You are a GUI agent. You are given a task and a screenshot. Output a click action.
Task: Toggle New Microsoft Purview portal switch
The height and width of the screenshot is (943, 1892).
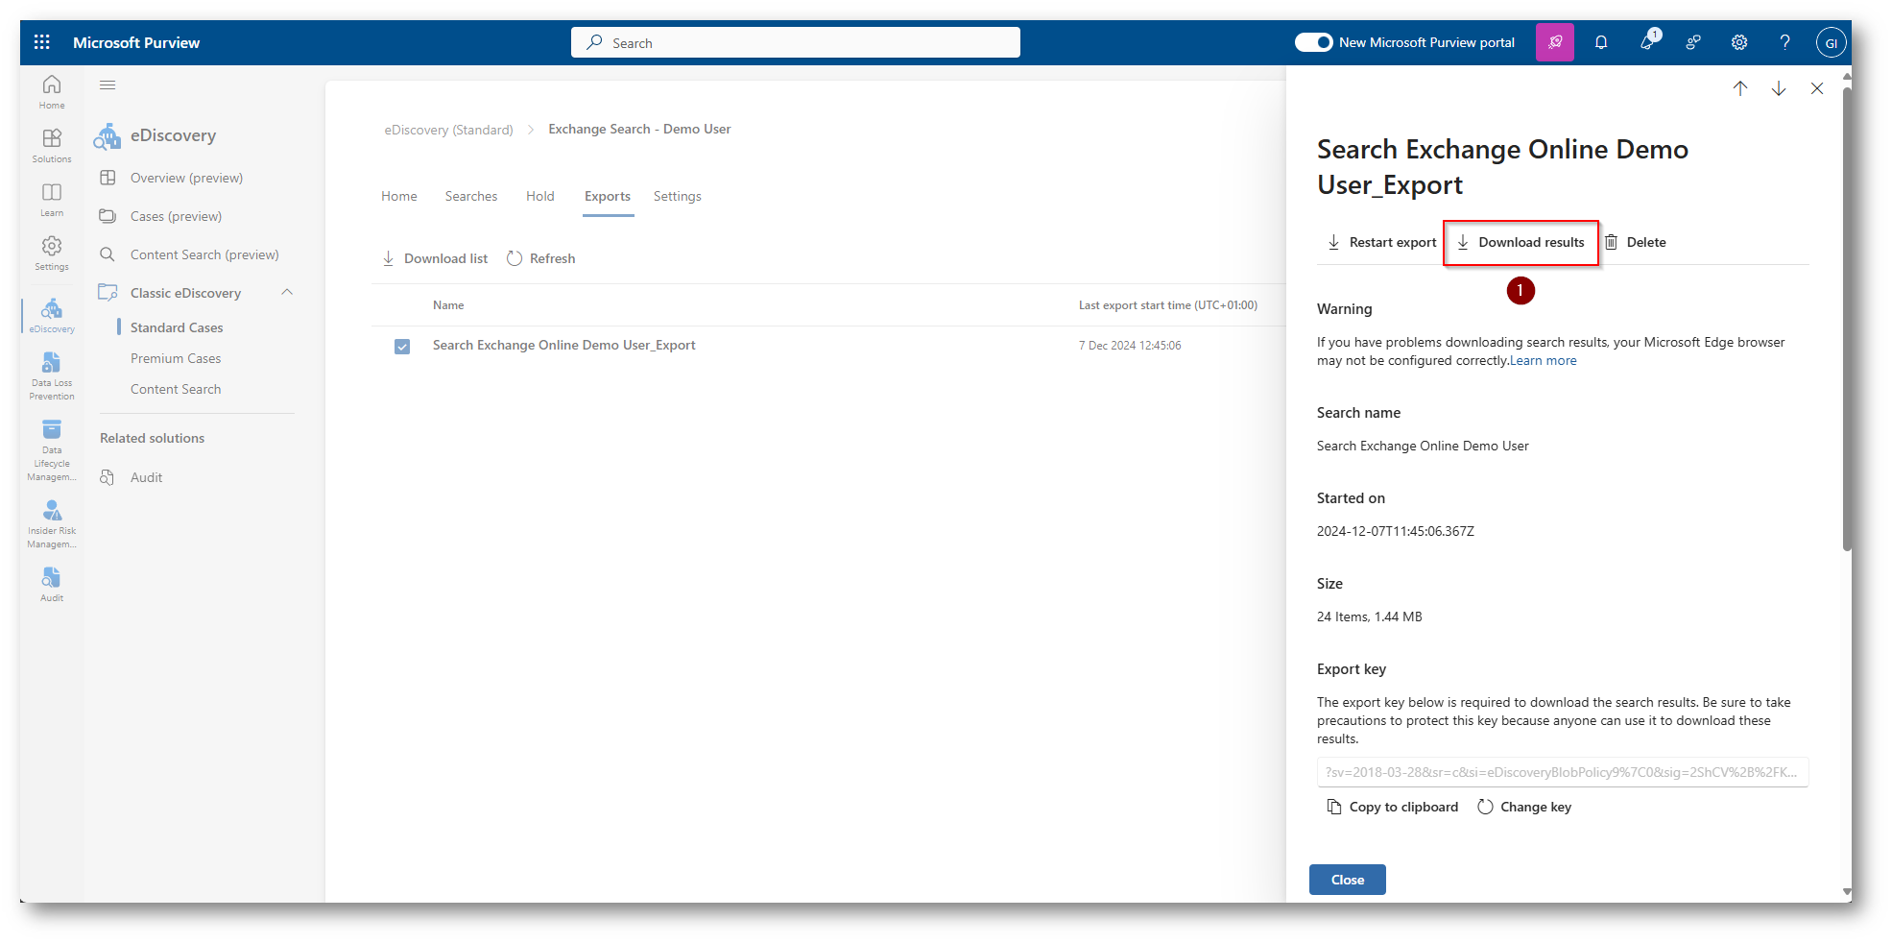pyautogui.click(x=1313, y=42)
